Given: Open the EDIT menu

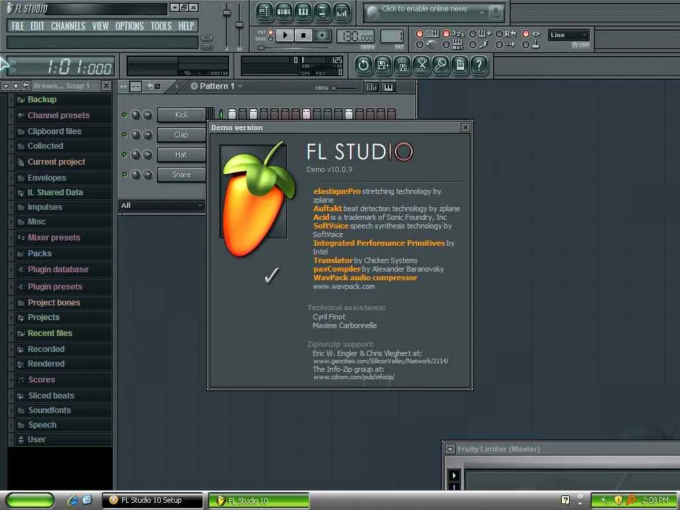Looking at the screenshot, I should pyautogui.click(x=37, y=26).
